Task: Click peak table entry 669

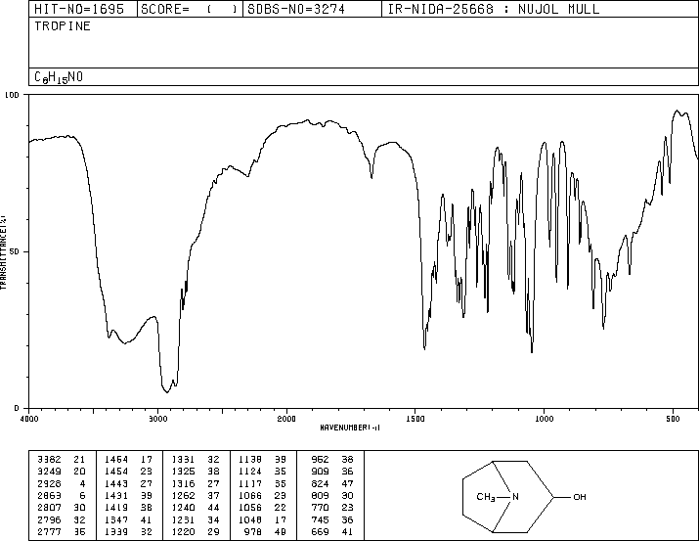Action: pos(320,531)
